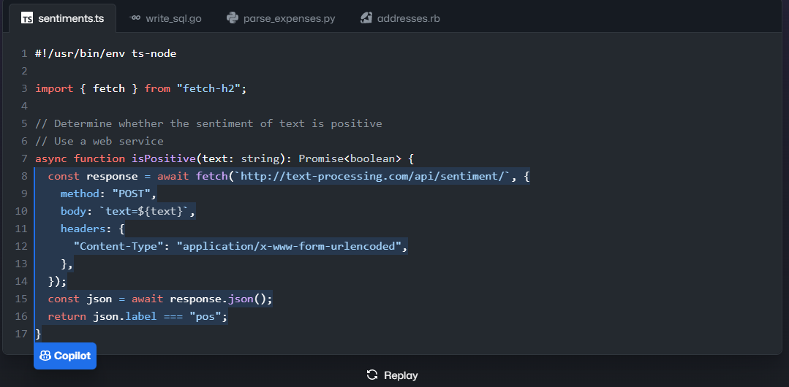Click the import "fetch-h2" string

(x=209, y=88)
